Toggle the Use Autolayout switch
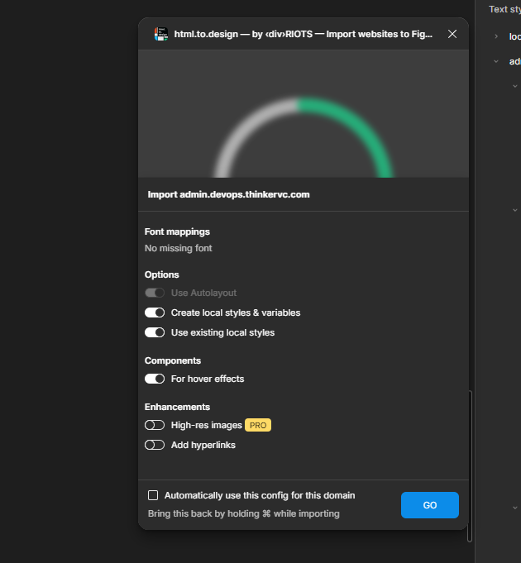The image size is (521, 563). (x=155, y=293)
